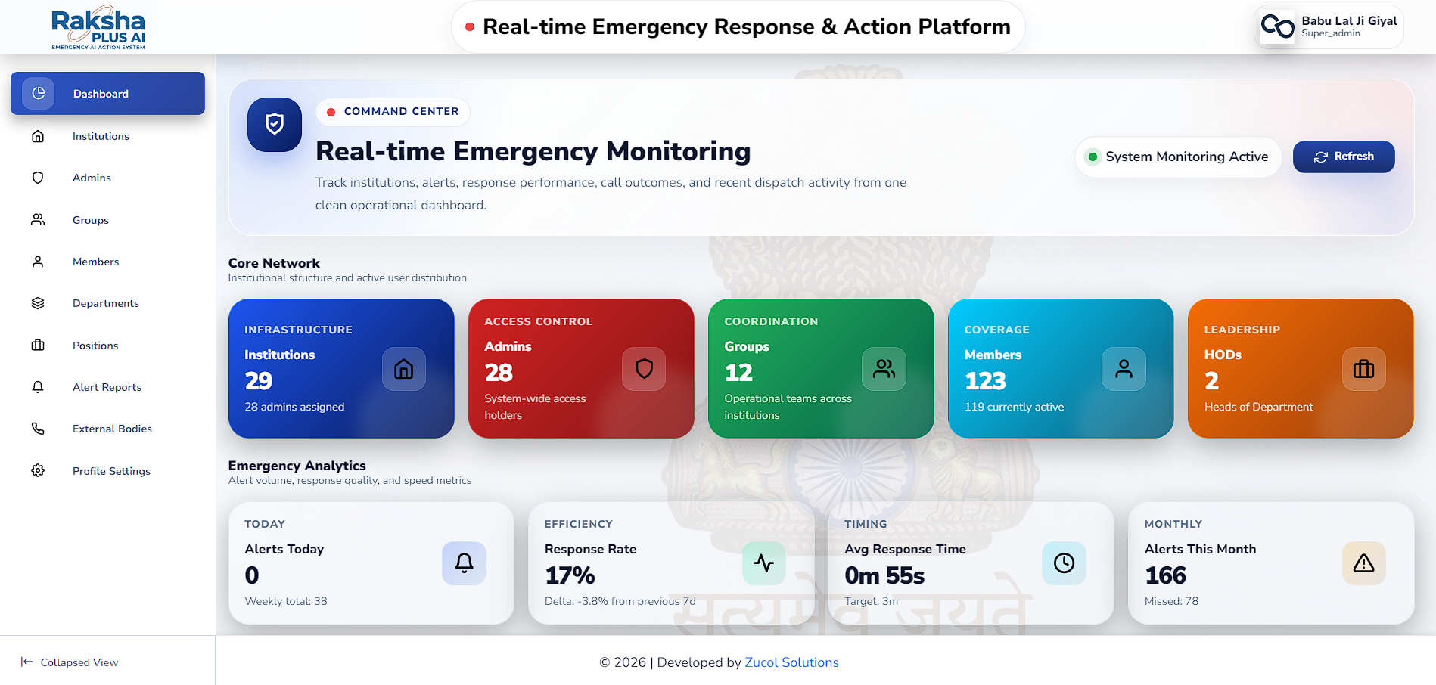
Task: Navigate to Groups section
Action: pos(107,220)
